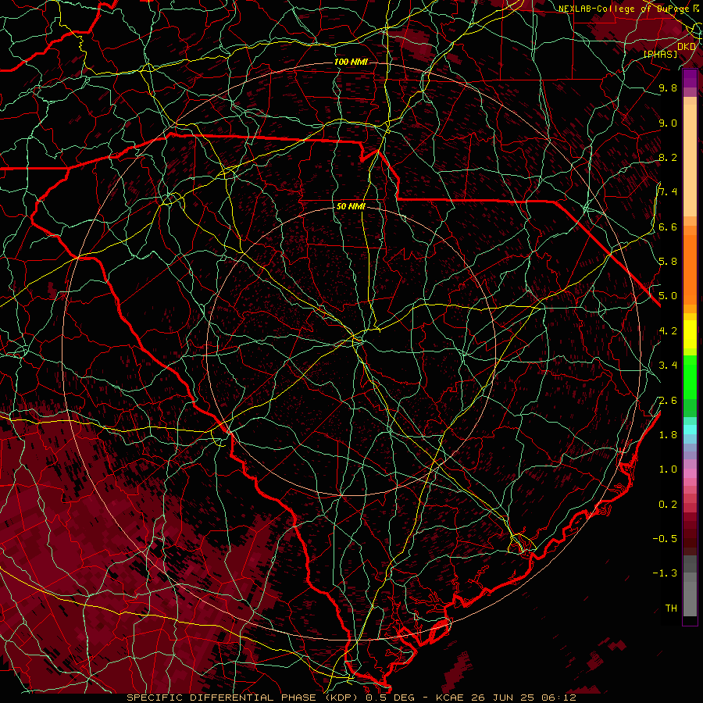Image resolution: width=703 pixels, height=703 pixels.
Task: Click the 9.0 legend value
Action: coord(668,123)
